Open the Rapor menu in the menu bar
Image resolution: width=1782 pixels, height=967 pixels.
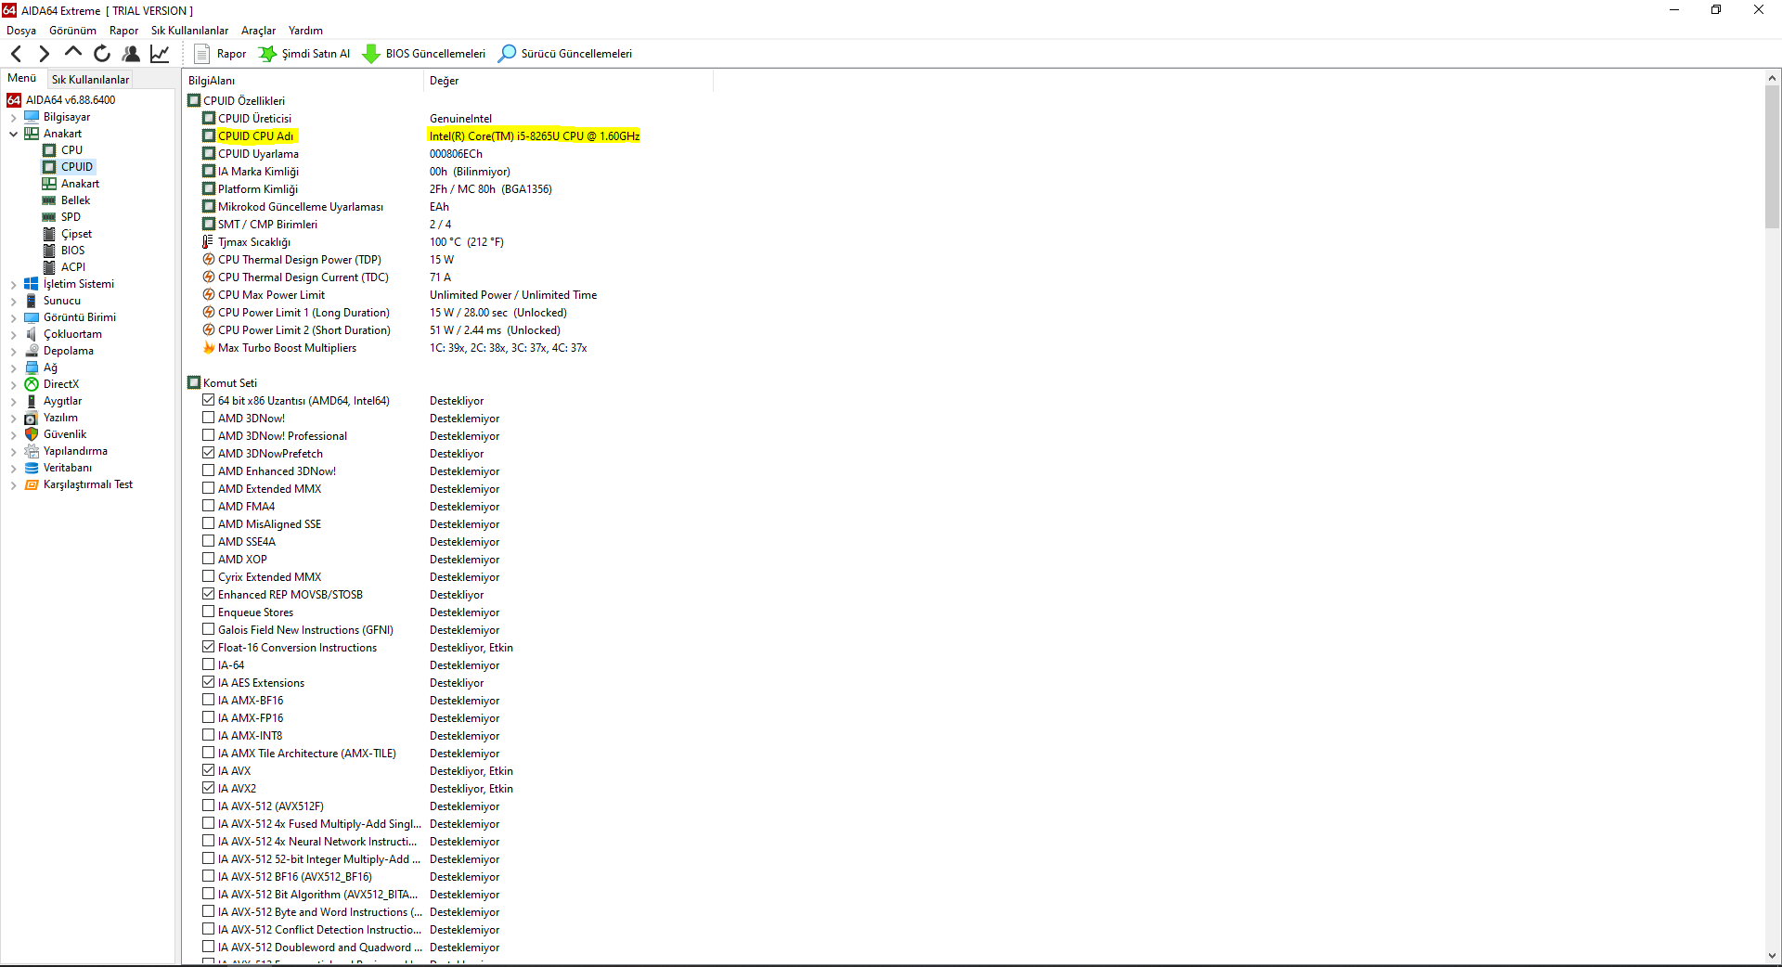click(123, 31)
